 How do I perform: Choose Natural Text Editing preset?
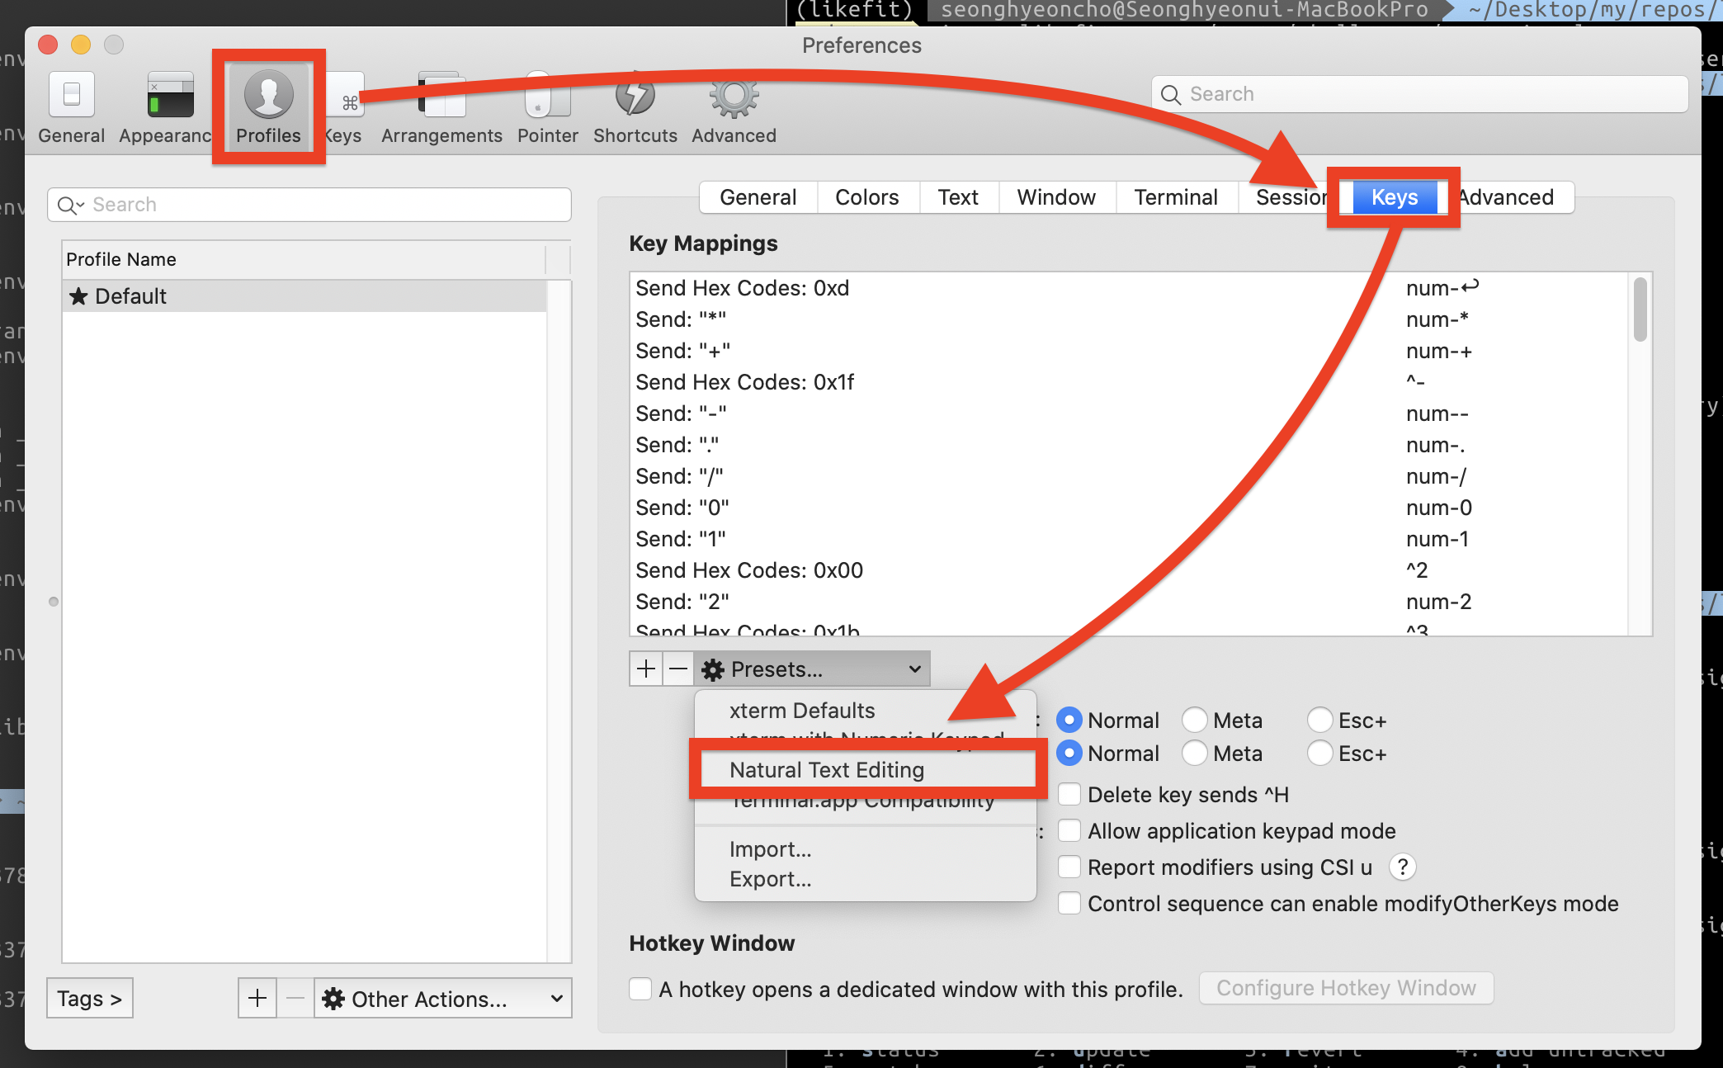click(827, 770)
